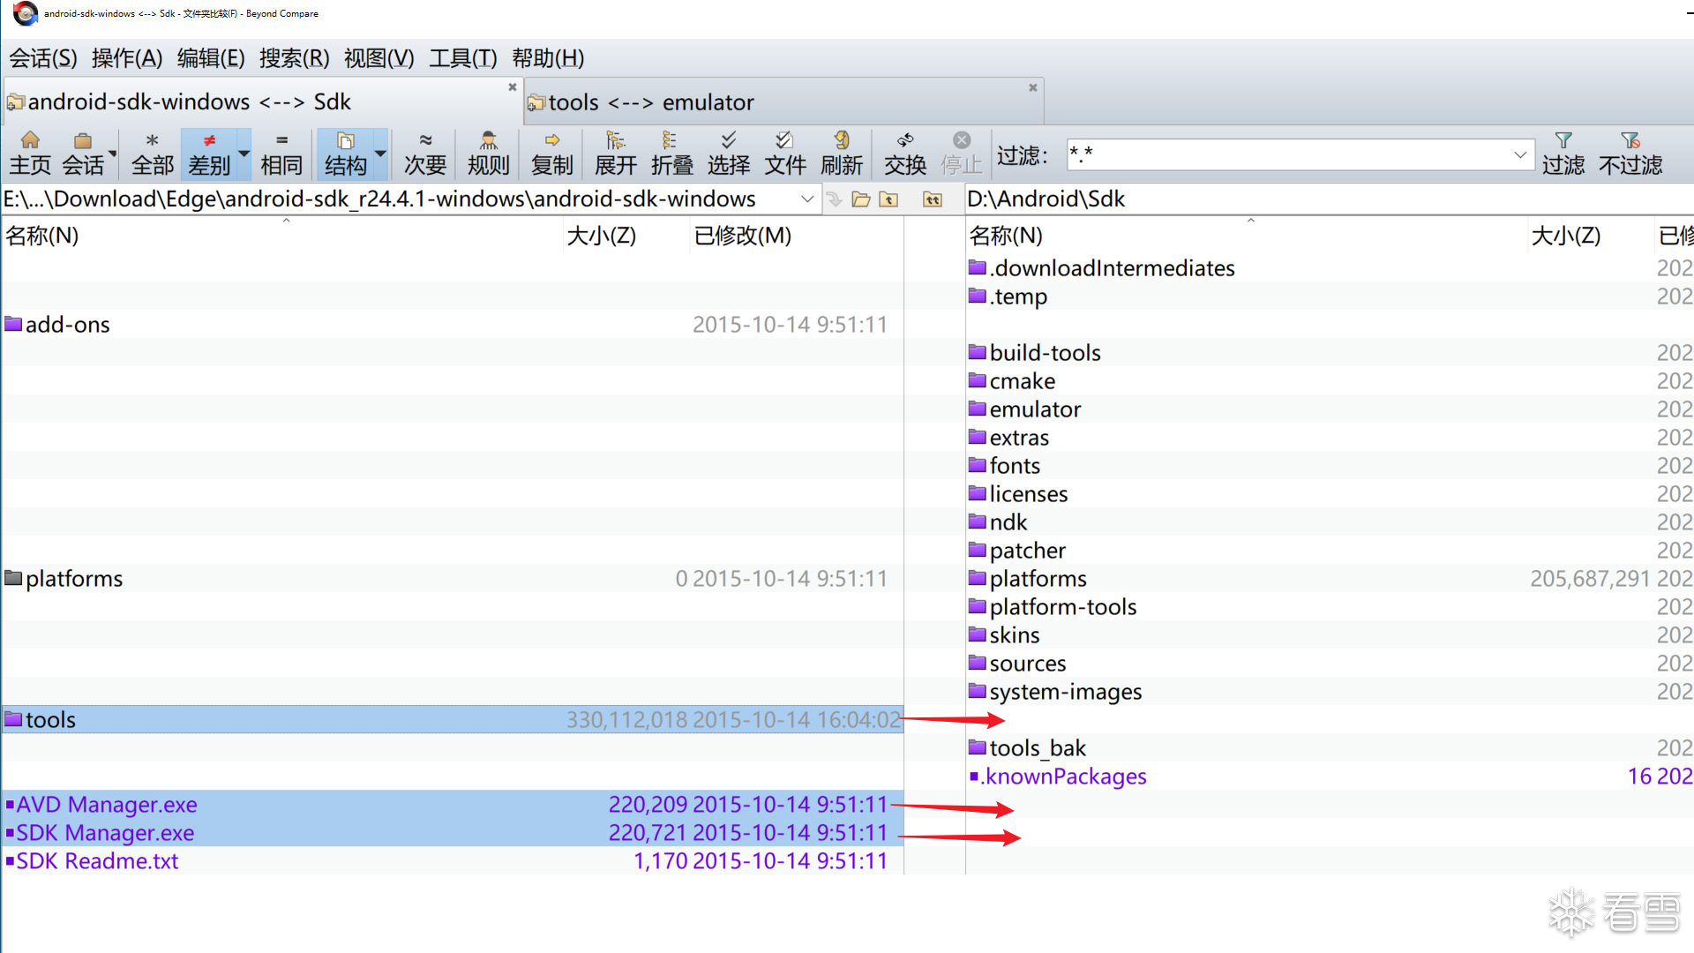Open the 差别 differences dropdown arrow

tap(244, 153)
